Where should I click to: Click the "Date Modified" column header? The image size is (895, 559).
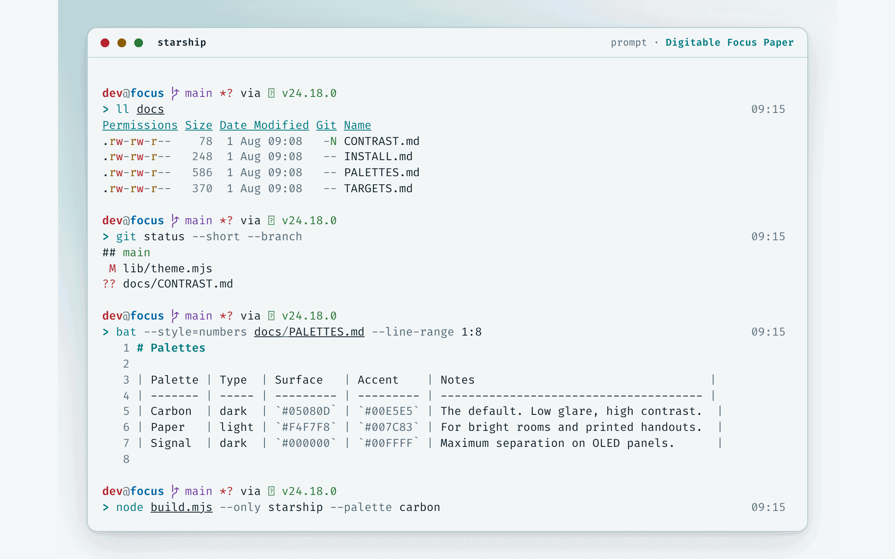coord(264,125)
